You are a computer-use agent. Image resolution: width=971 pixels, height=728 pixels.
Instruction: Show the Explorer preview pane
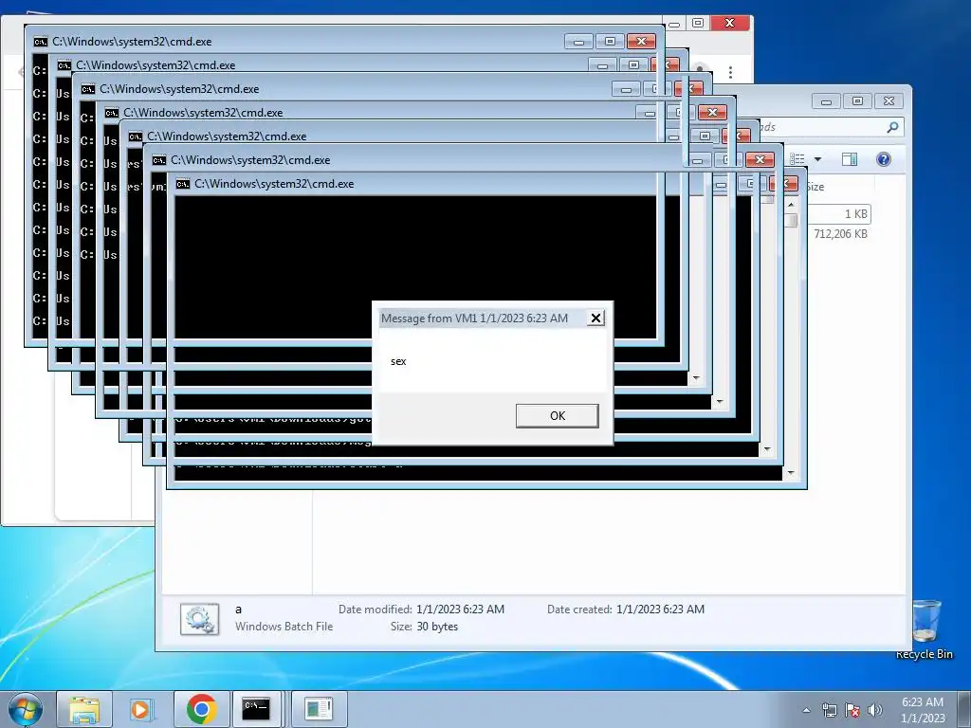tap(850, 159)
